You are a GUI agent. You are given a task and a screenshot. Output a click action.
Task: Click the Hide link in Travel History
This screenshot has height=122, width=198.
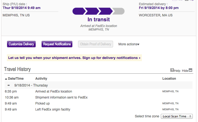coord(185,71)
